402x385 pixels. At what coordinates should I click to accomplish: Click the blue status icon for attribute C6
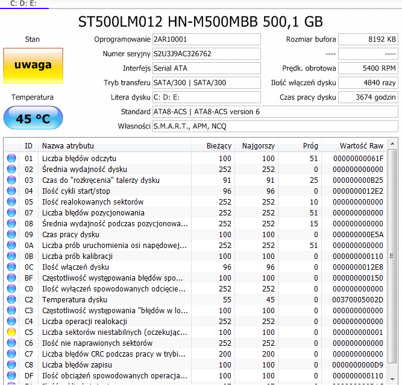(11, 343)
